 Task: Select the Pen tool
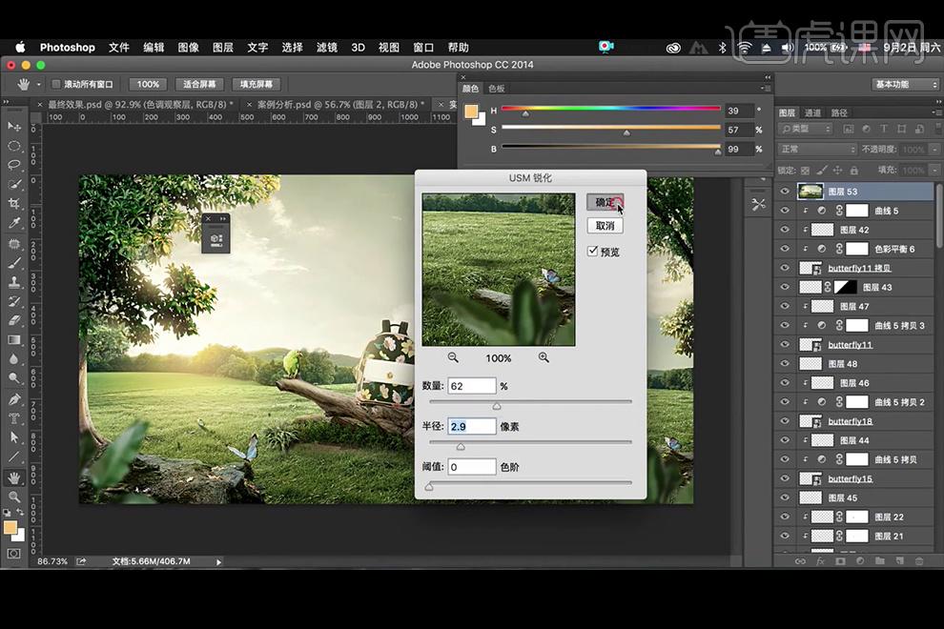[x=14, y=399]
